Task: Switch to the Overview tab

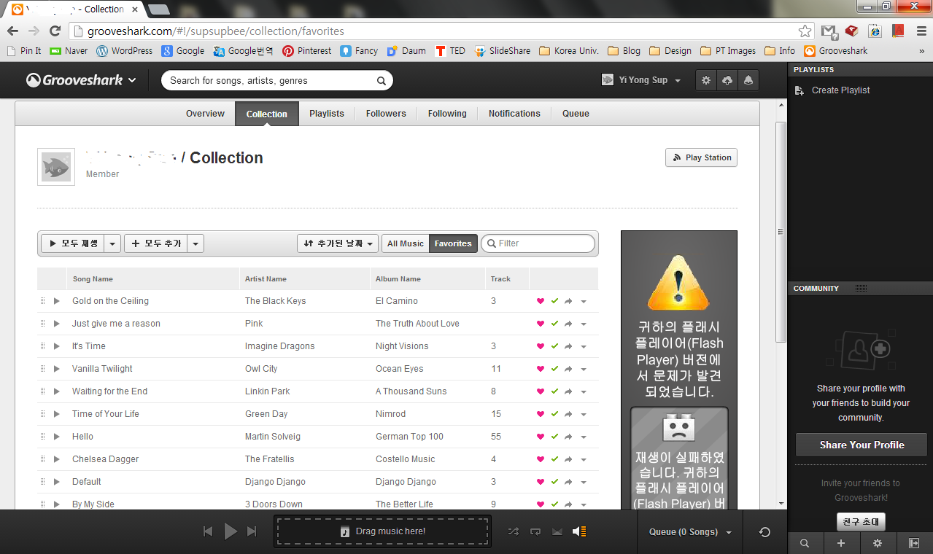Action: [x=205, y=114]
